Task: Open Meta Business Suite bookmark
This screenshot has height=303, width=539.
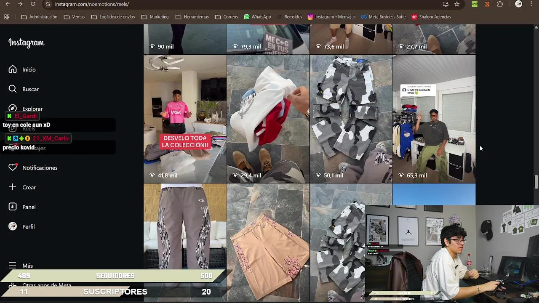Action: [x=383, y=17]
